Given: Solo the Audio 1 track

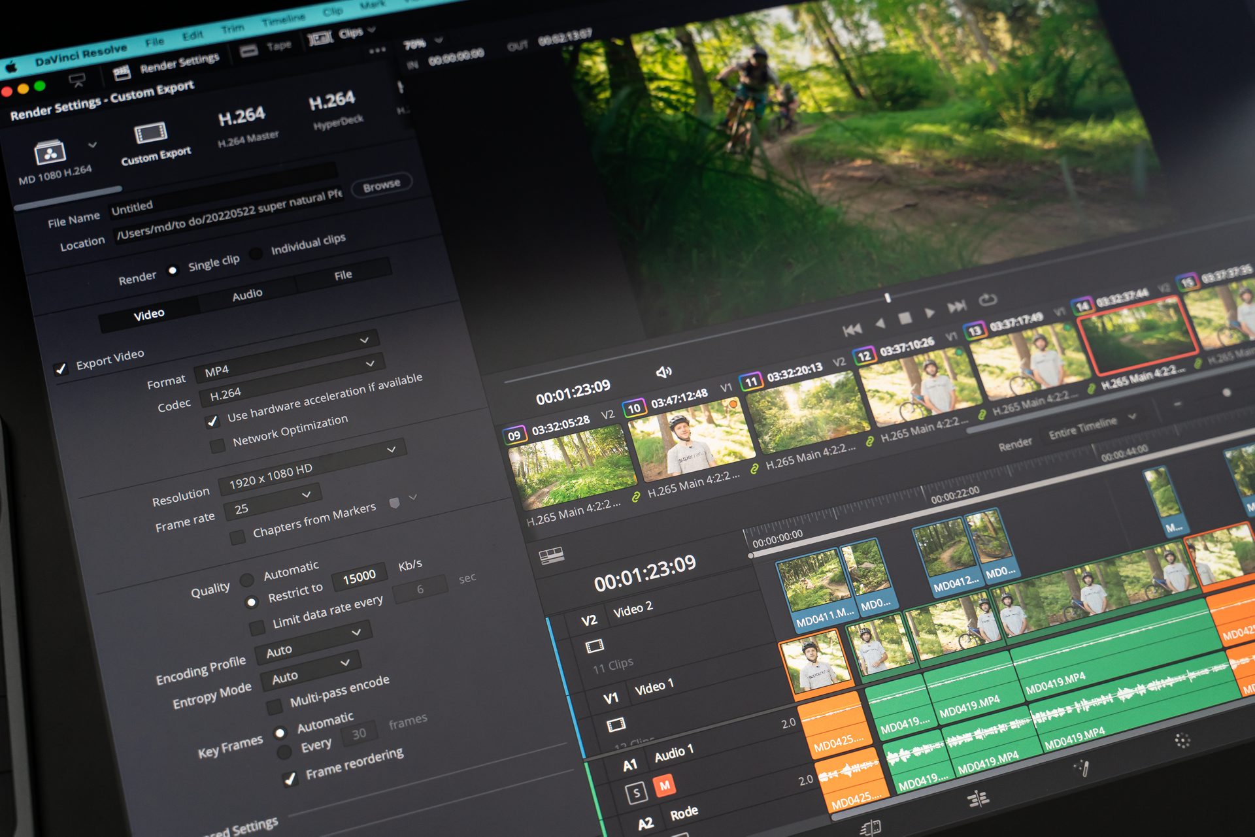Looking at the screenshot, I should [635, 793].
